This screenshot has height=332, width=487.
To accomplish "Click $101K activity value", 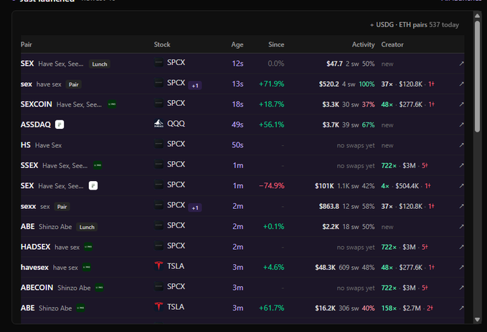I will pyautogui.click(x=324, y=186).
